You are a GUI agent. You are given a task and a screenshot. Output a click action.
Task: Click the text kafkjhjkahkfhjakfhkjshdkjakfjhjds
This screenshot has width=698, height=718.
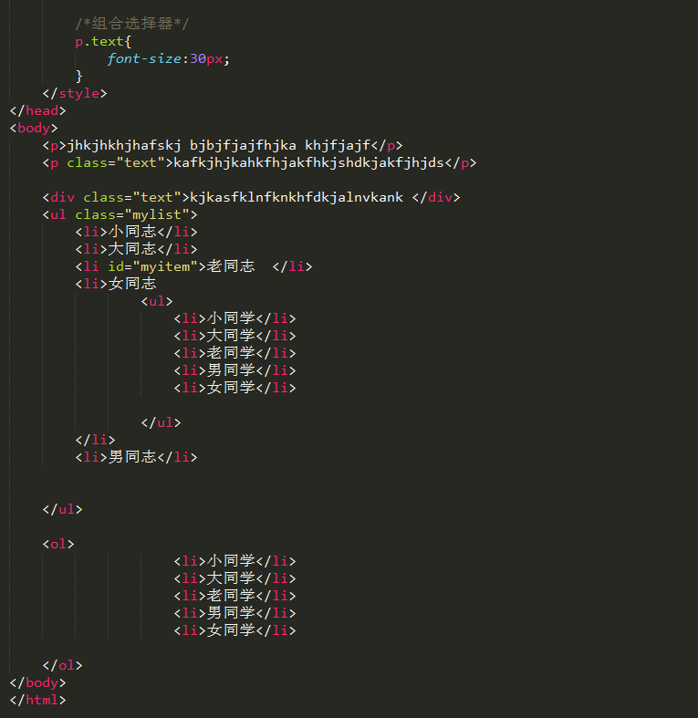point(309,163)
